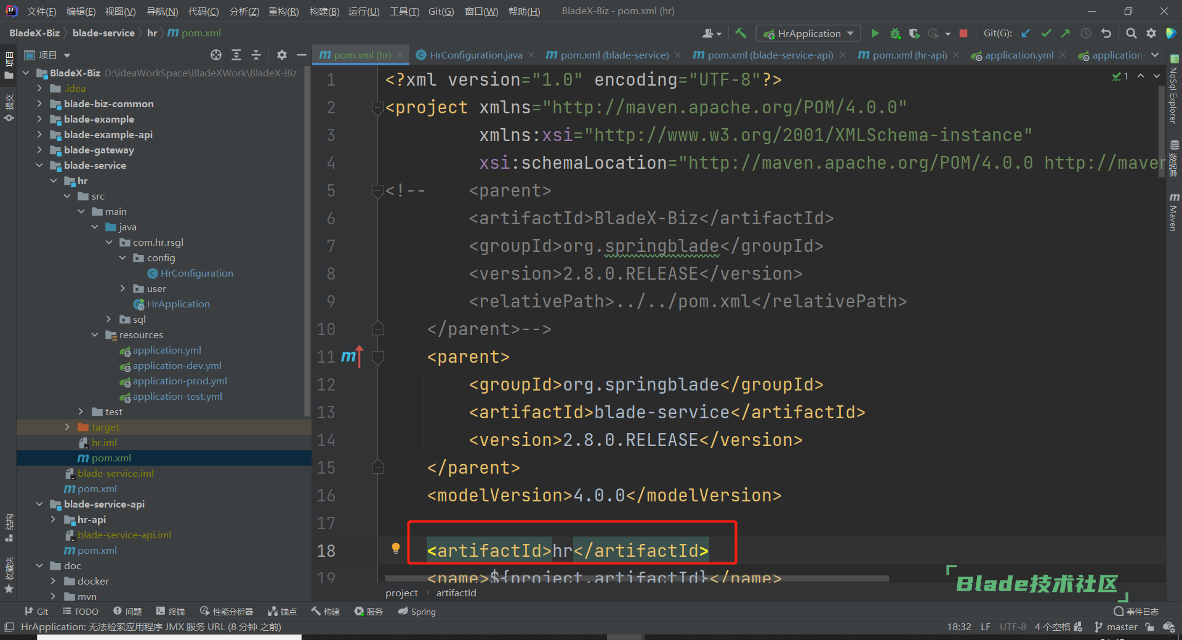Open the Git tool window button
This screenshot has height=640, width=1182.
pos(36,611)
